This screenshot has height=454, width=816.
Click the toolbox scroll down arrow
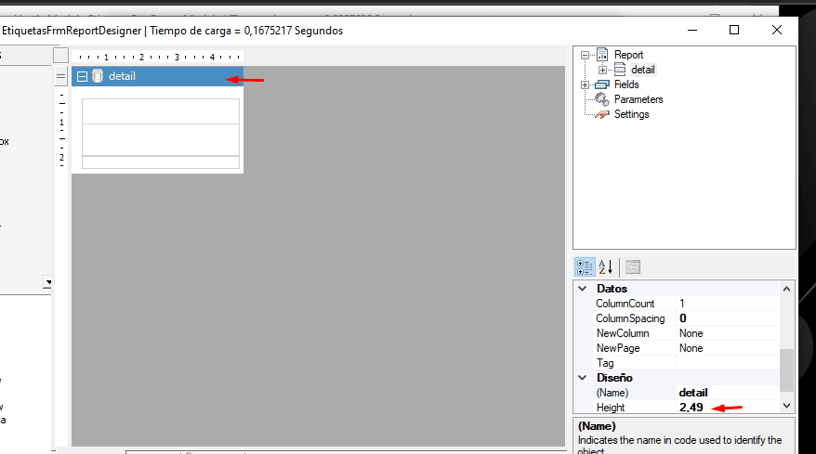48,282
